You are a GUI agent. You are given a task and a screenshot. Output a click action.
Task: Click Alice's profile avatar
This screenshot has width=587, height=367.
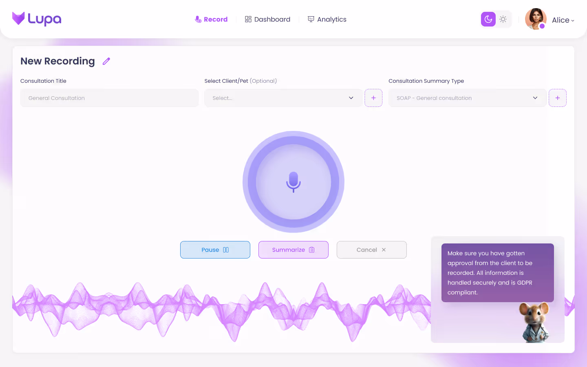pos(536,19)
